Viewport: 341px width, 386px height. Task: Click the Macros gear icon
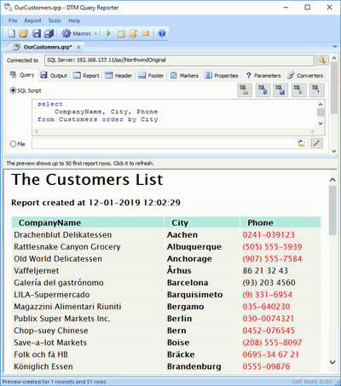tap(66, 33)
